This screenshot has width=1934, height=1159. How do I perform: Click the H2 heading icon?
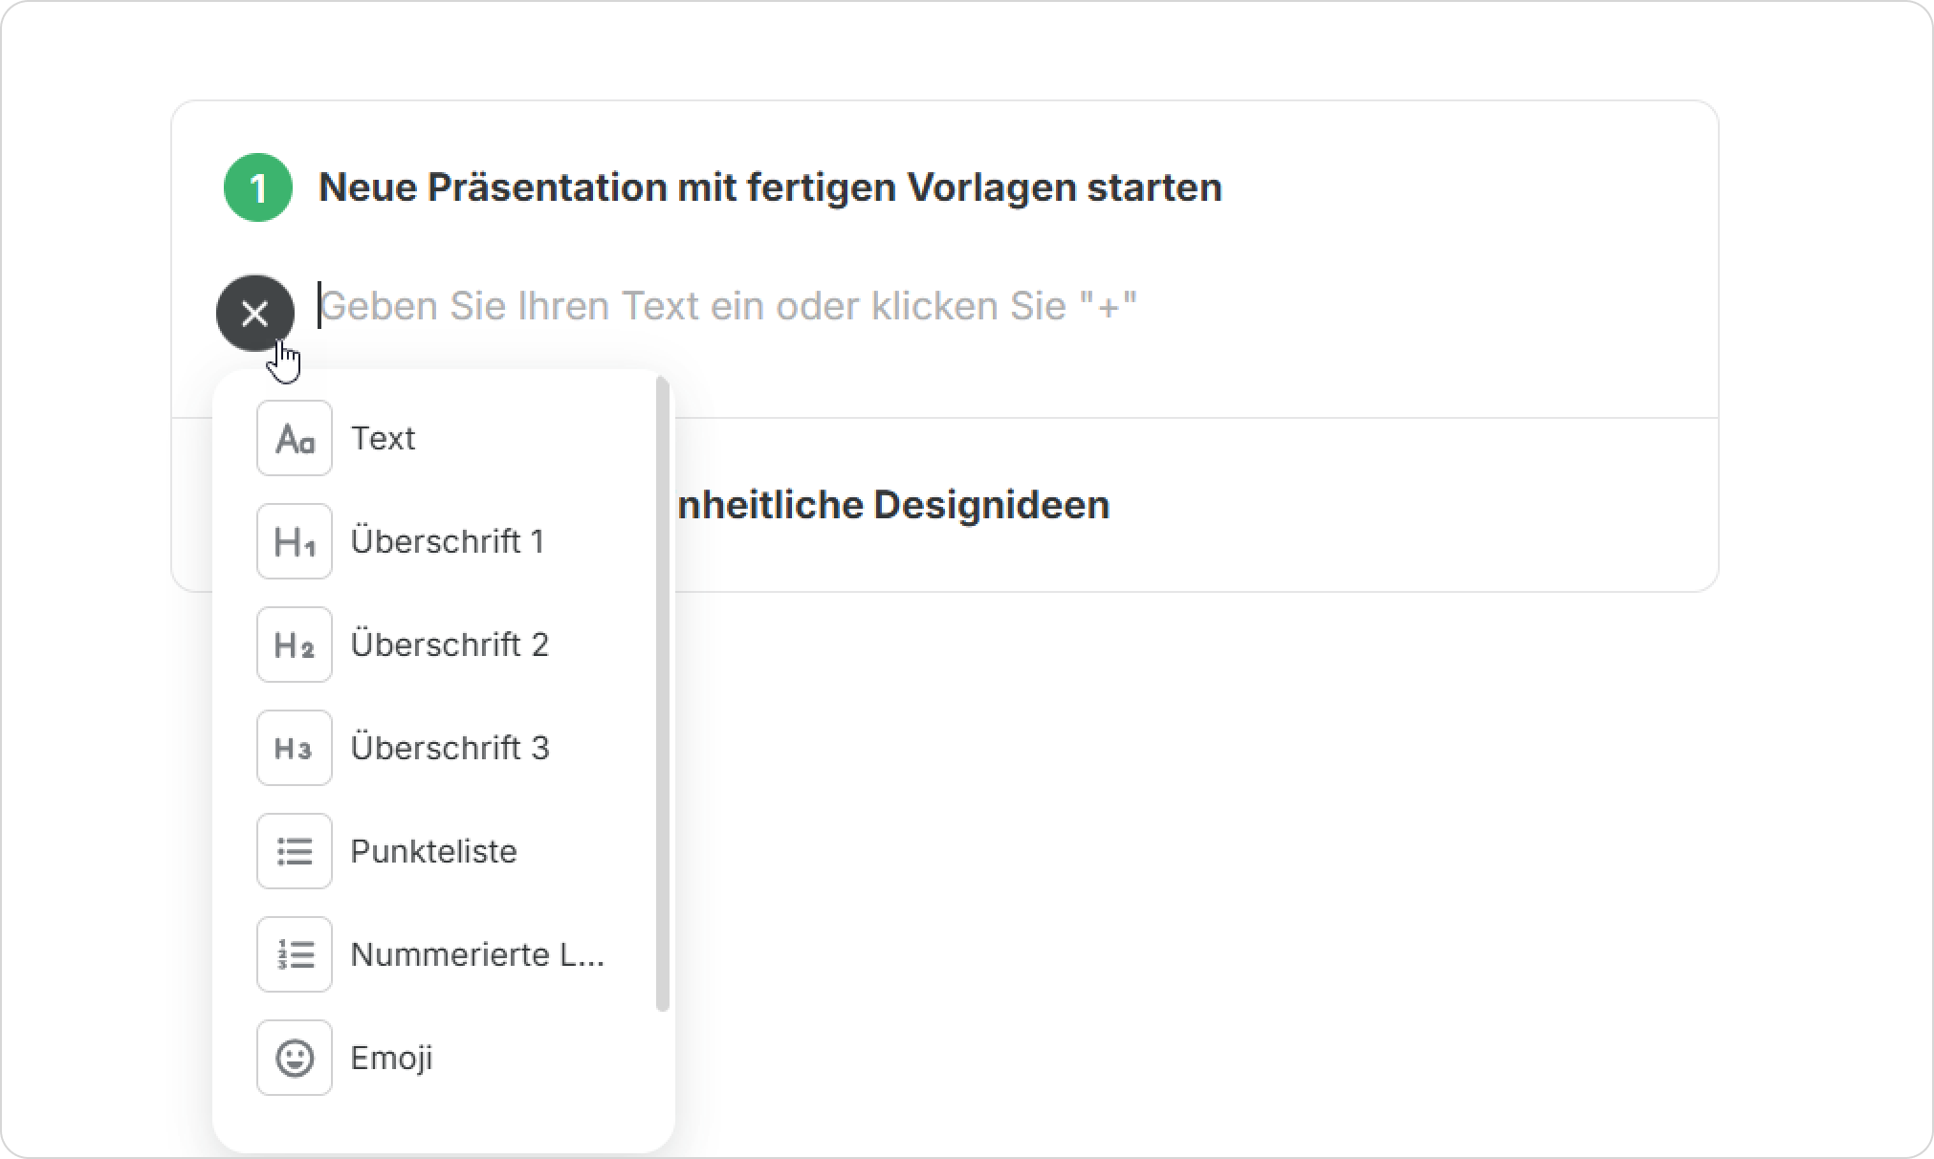(x=295, y=645)
